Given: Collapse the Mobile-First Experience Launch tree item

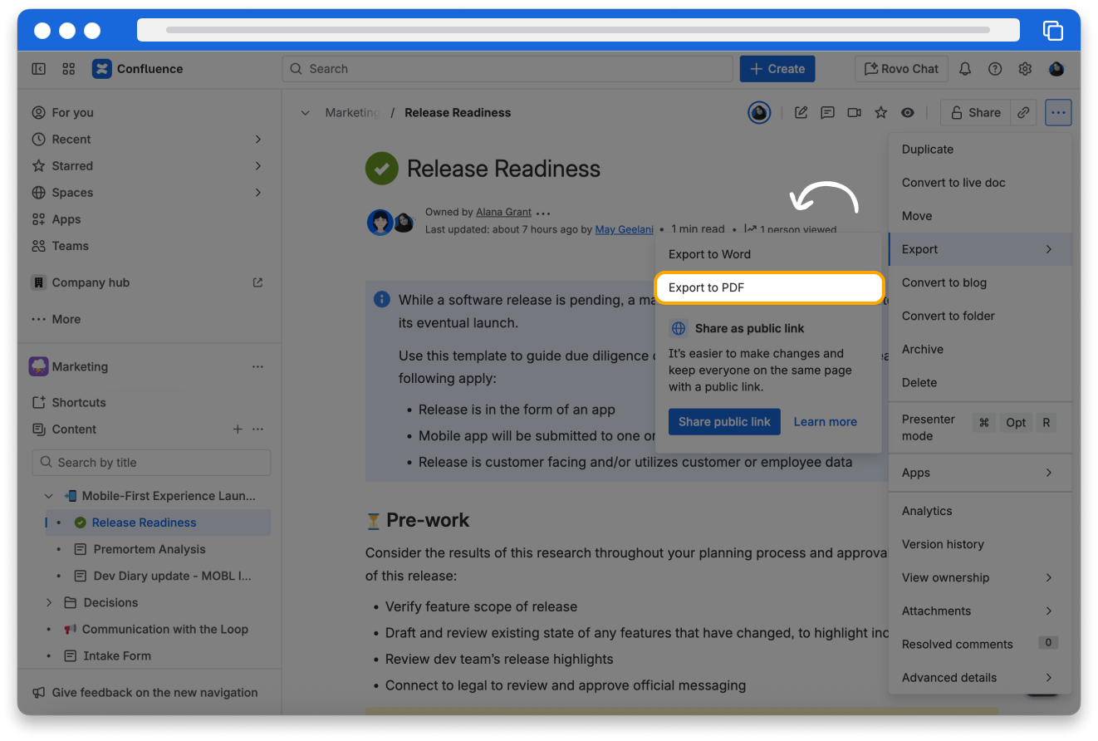Looking at the screenshot, I should 49,496.
